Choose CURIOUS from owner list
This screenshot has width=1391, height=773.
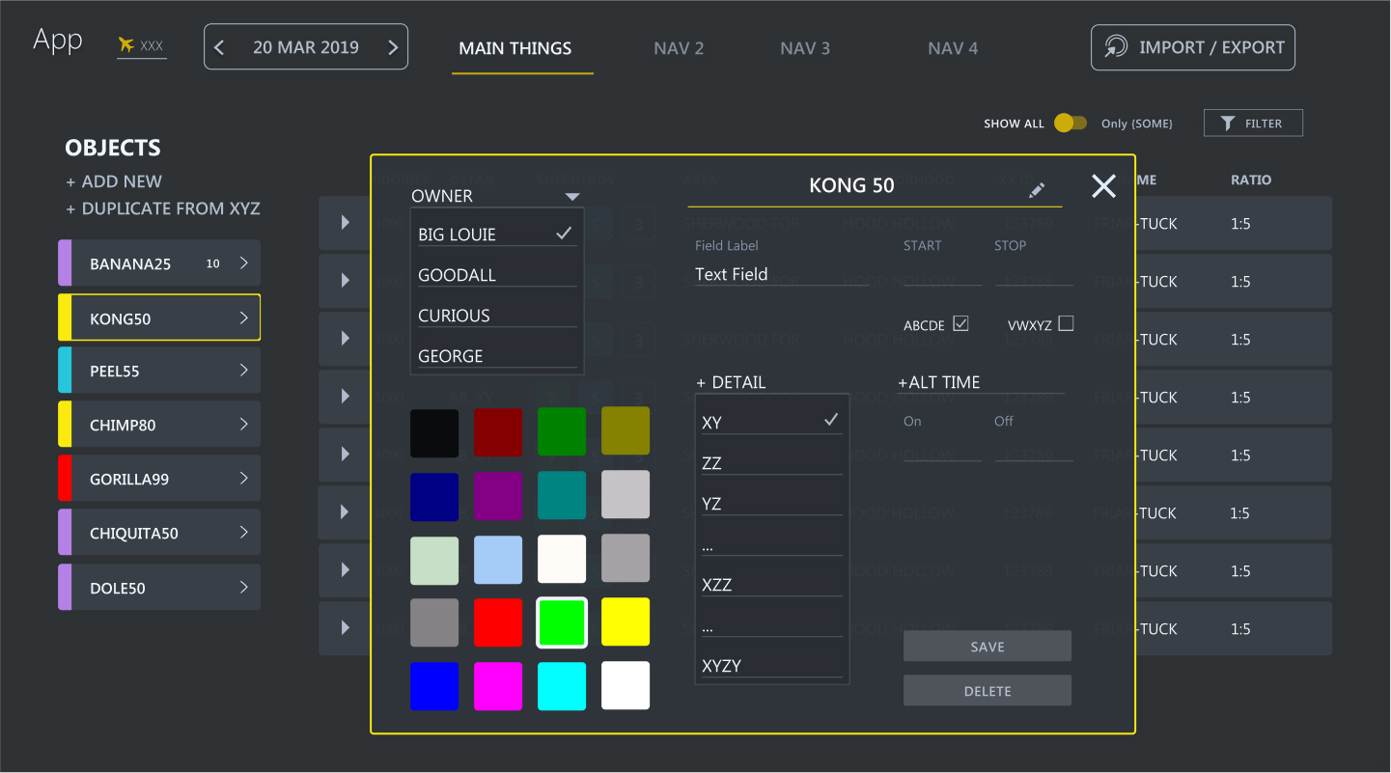coord(497,315)
